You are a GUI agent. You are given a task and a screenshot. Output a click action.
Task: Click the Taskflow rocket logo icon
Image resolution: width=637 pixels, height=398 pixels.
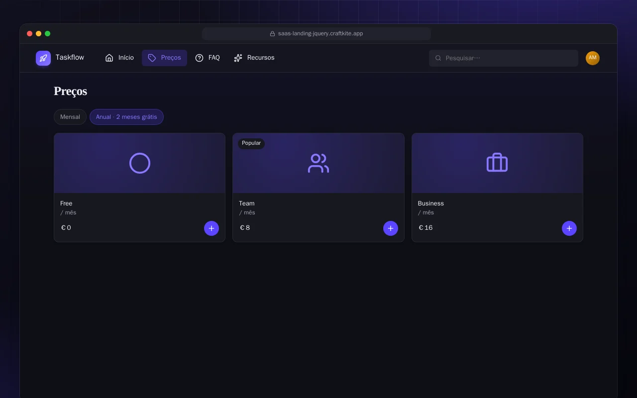coord(43,58)
